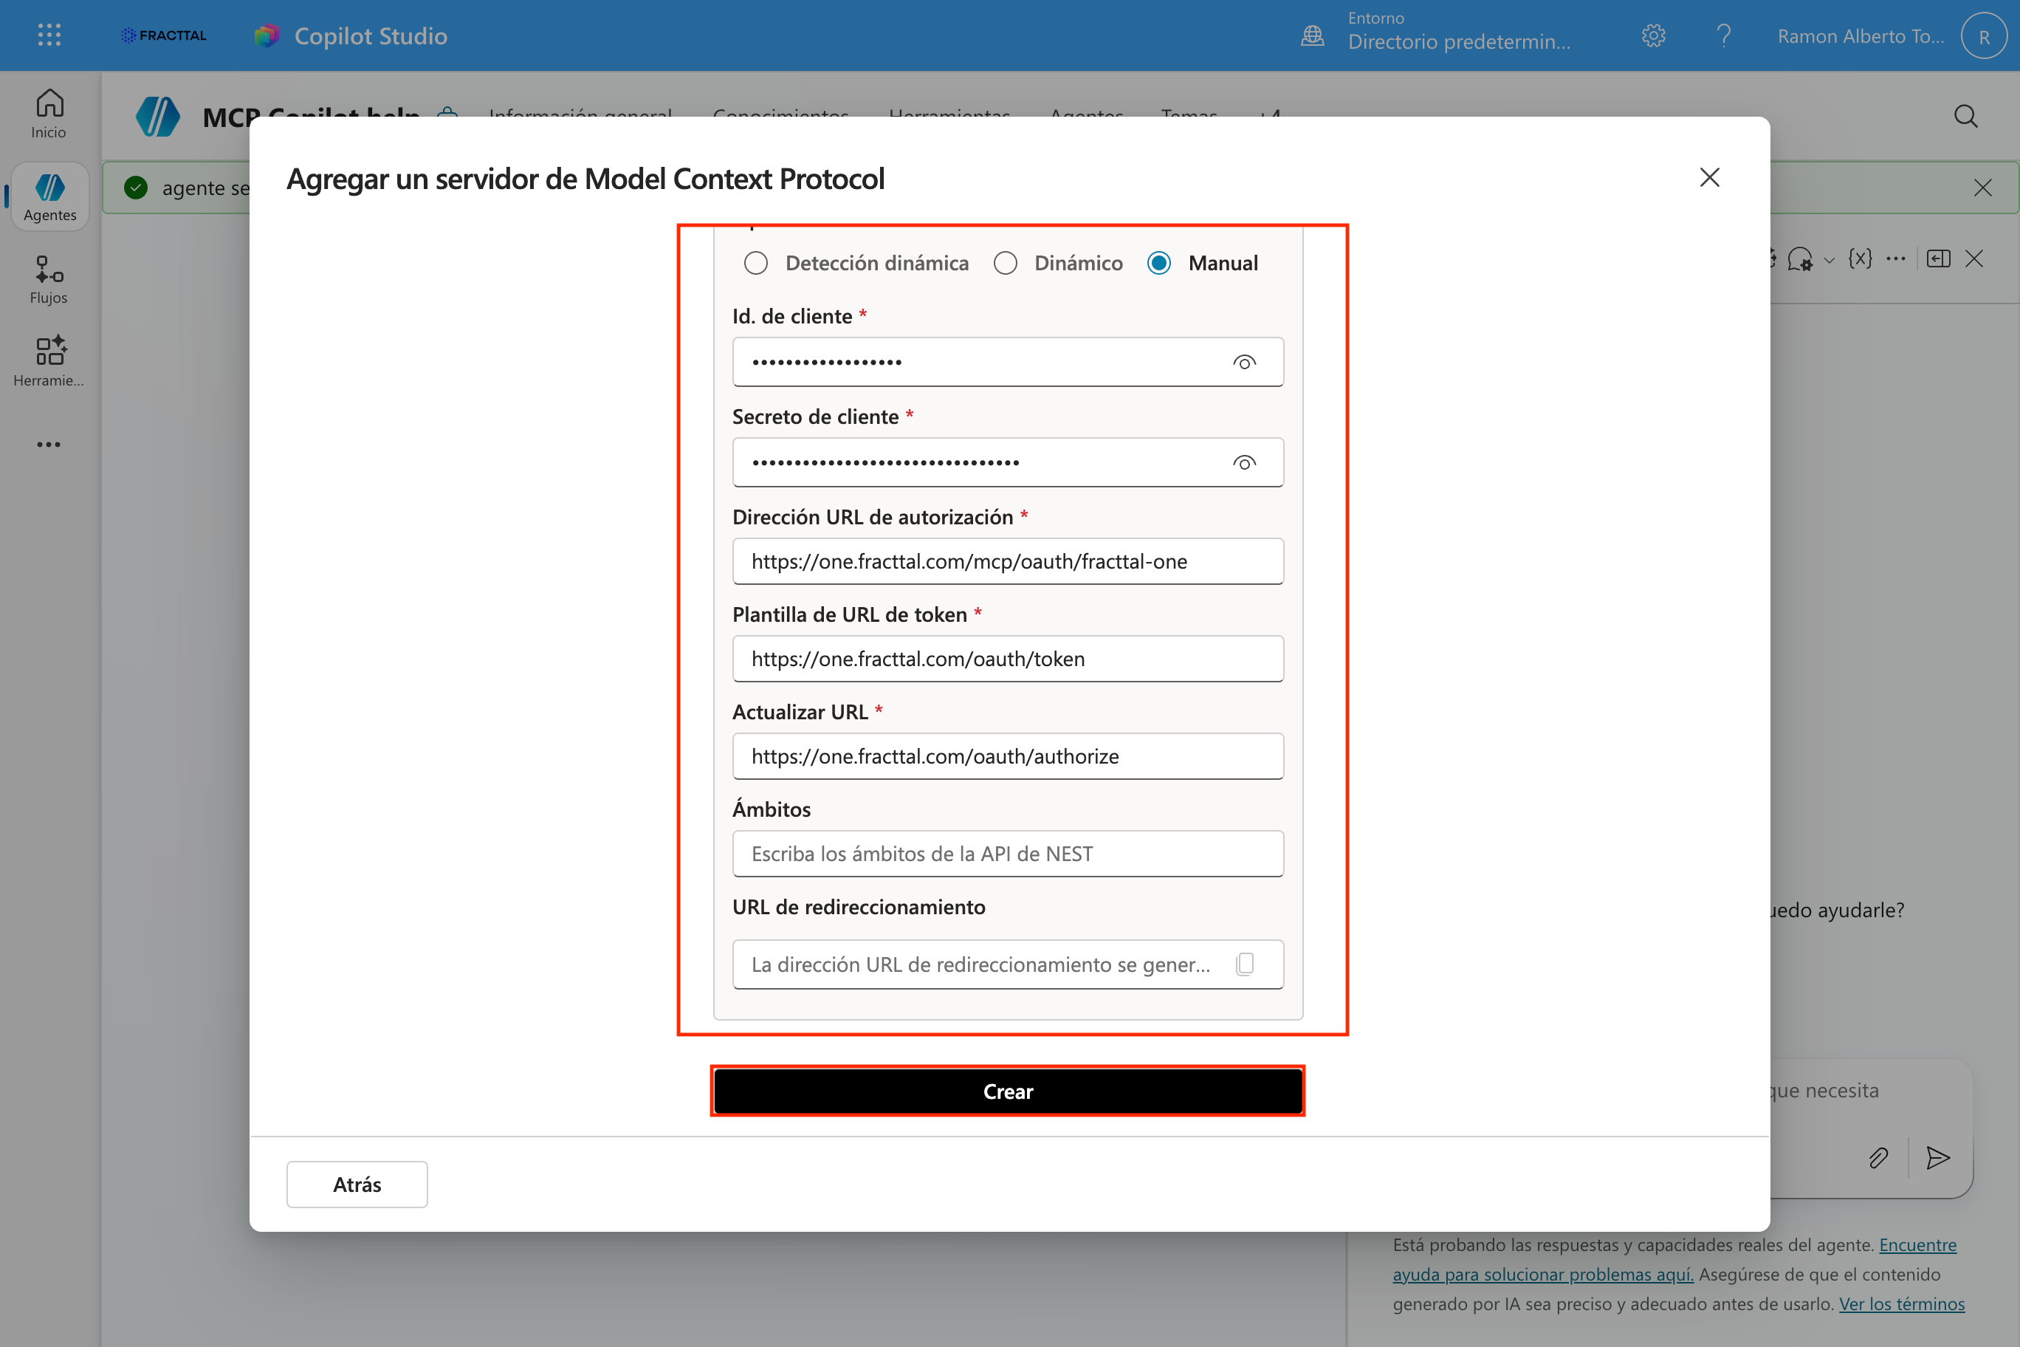2020x1347 pixels.
Task: Click the URL de redireccionamiento field
Action: (1008, 964)
